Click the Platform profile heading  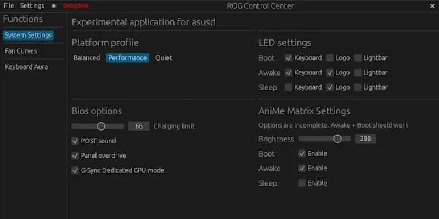click(105, 43)
